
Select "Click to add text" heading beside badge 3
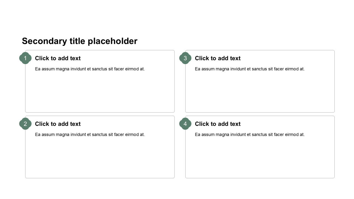point(218,58)
